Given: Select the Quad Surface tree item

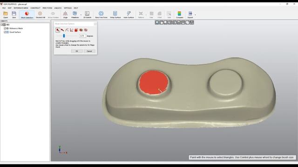Looking at the screenshot, I should [x=15, y=32].
